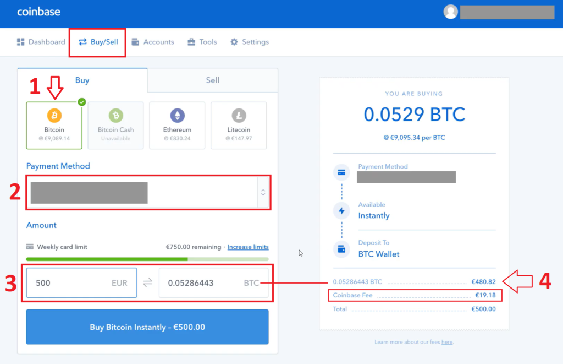Open the Tools page
Image resolution: width=563 pixels, height=364 pixels.
(x=202, y=42)
